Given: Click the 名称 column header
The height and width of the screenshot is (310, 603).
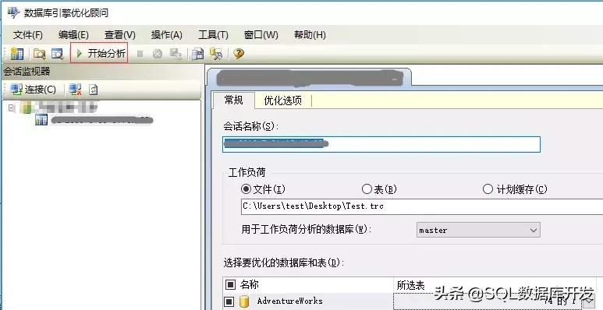Looking at the screenshot, I should [x=249, y=284].
